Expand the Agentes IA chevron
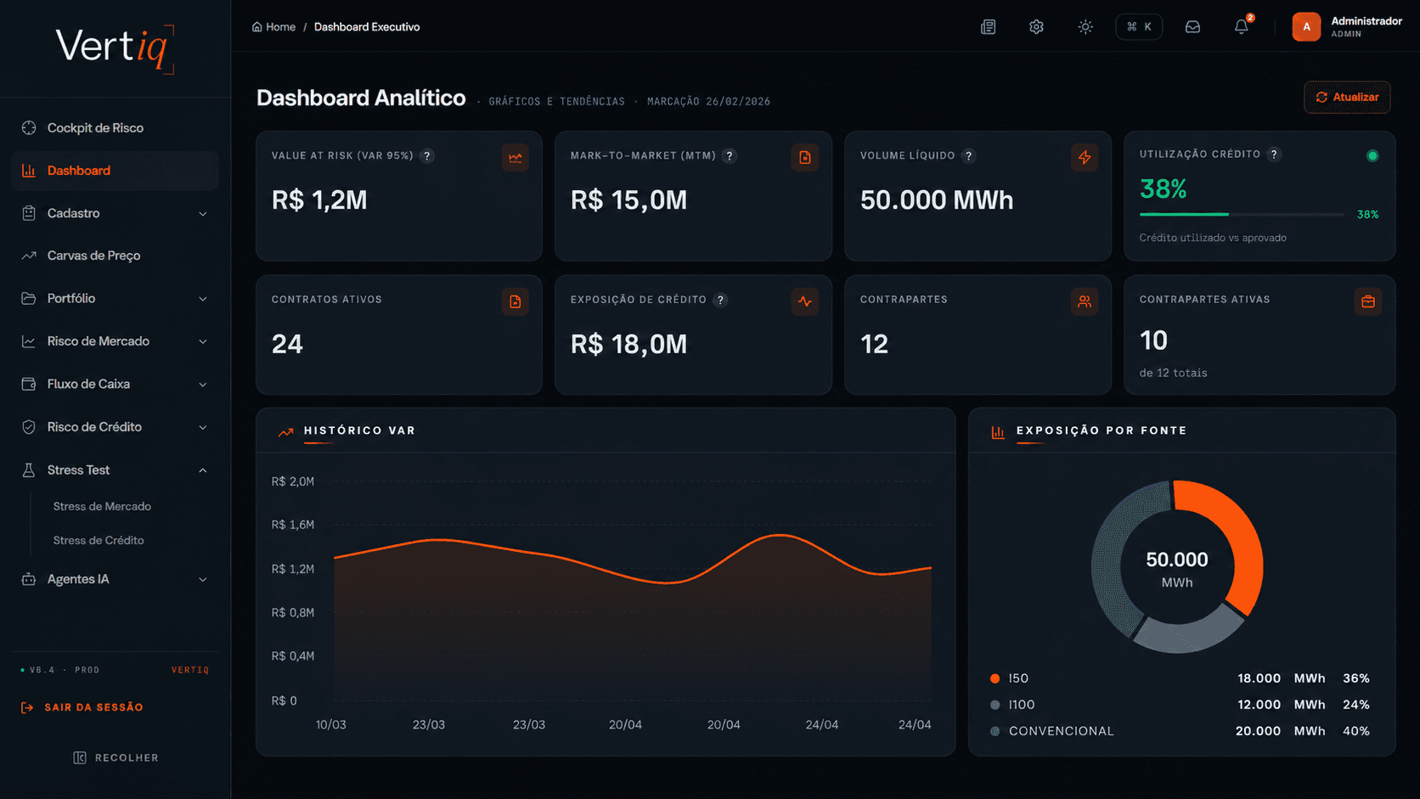Screen dimensions: 1420x799 coord(203,580)
